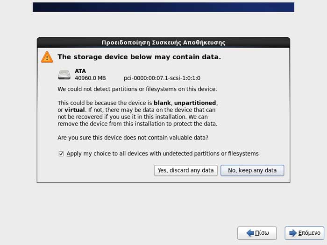Proceed with the Επόμενο button
The image size is (327, 245).
(304, 233)
